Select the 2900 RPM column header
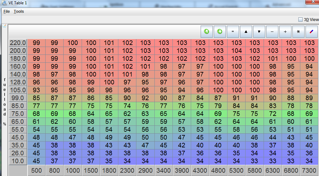This screenshot has width=319, height=176. (146, 170)
